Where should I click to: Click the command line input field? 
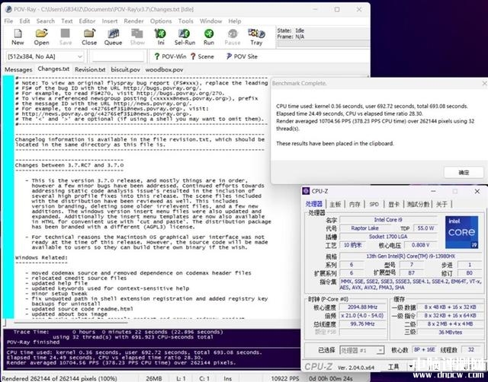click(118, 56)
